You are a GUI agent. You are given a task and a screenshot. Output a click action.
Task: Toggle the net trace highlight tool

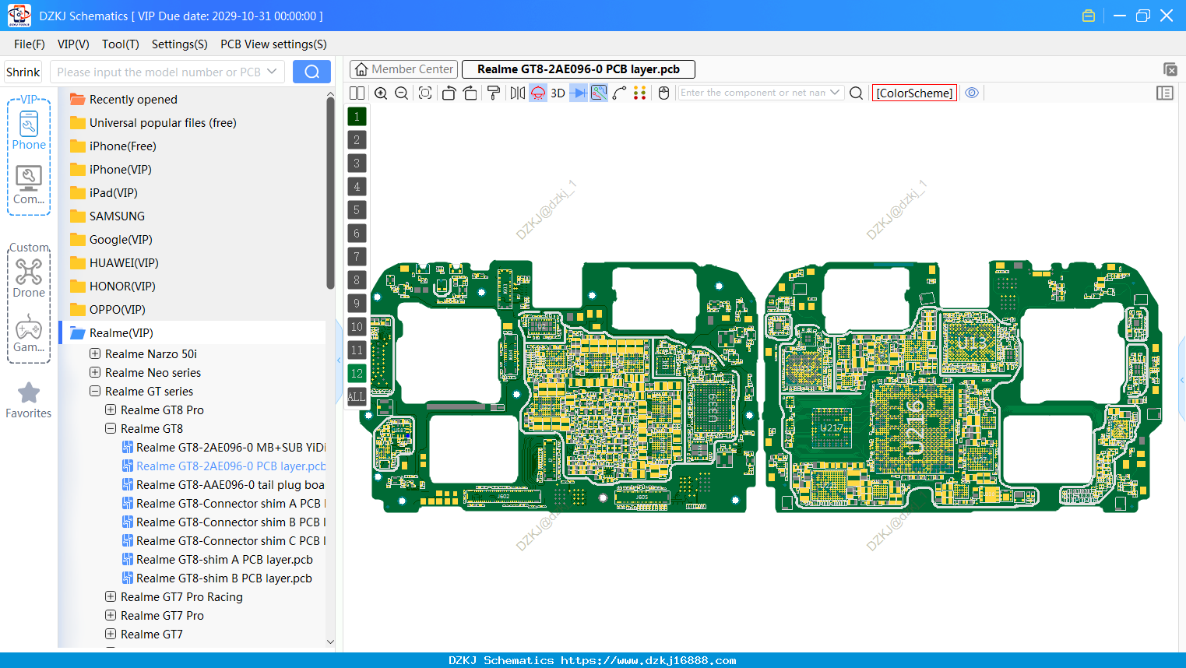599,93
